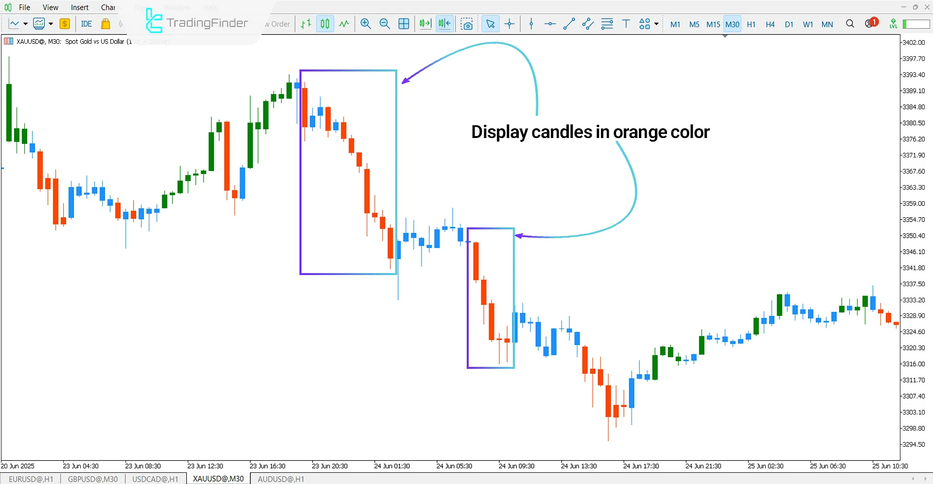
Task: Adjust the green volume slider at top right
Action: pos(916,23)
